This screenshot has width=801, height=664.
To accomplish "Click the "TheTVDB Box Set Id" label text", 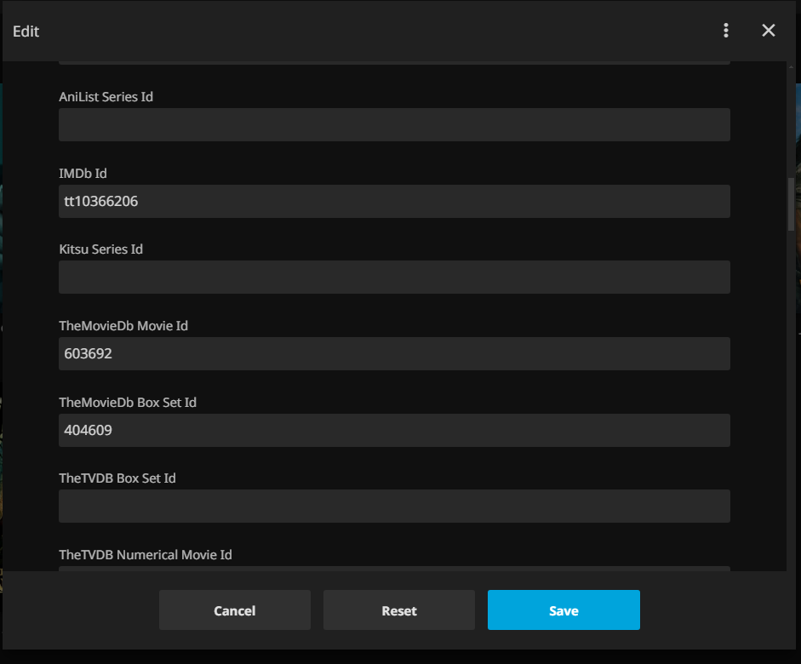I will (x=117, y=478).
